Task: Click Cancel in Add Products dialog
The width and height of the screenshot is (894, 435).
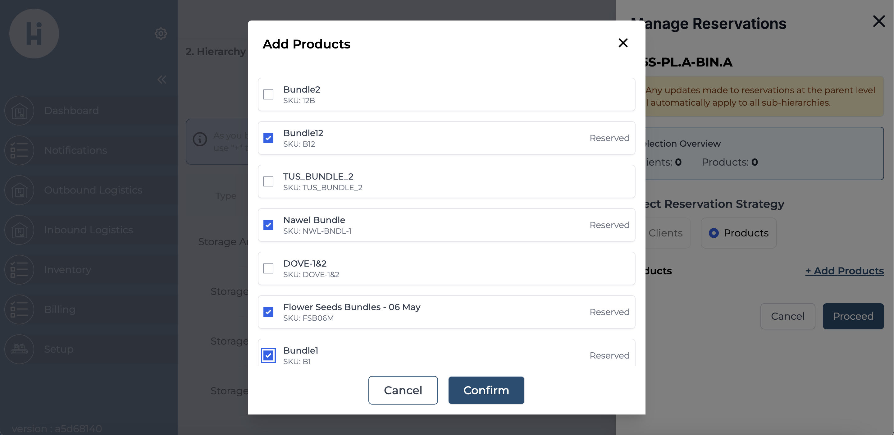Action: point(403,390)
